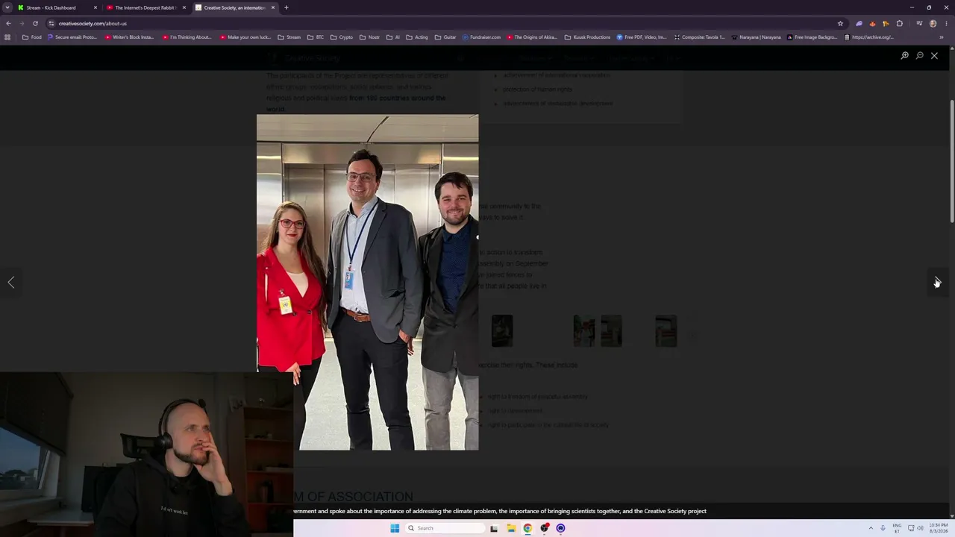Open the BTC bookmark folder
Viewport: 955px width, 537px height.
316,37
